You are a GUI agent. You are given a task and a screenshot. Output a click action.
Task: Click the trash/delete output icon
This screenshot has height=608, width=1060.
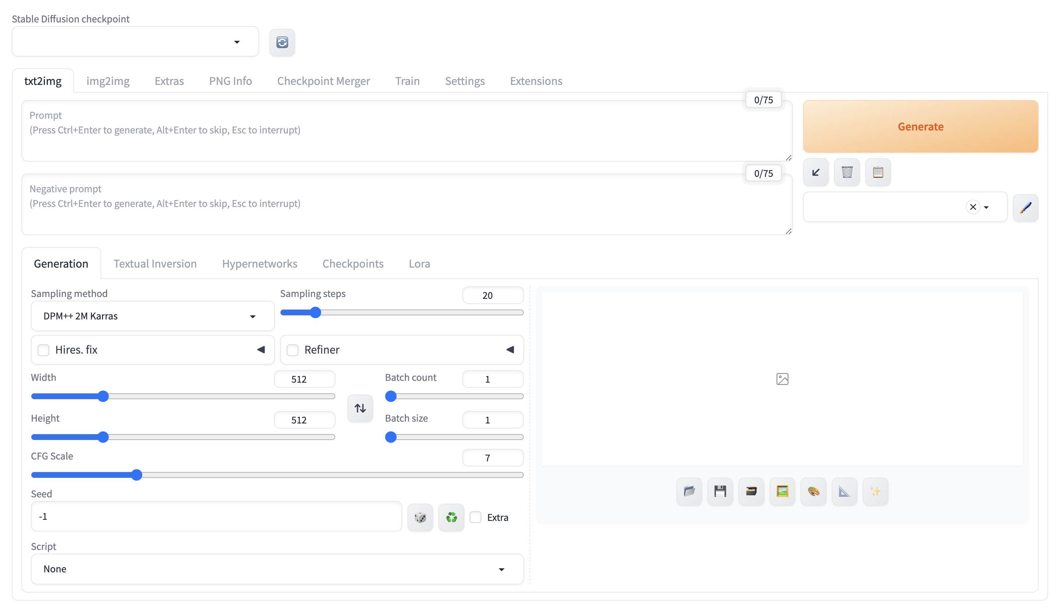(x=847, y=172)
